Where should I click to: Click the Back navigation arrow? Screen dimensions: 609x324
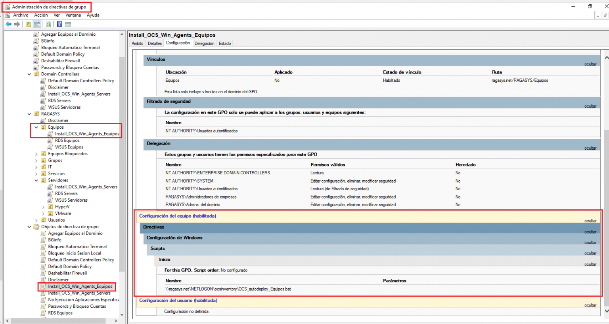8,24
